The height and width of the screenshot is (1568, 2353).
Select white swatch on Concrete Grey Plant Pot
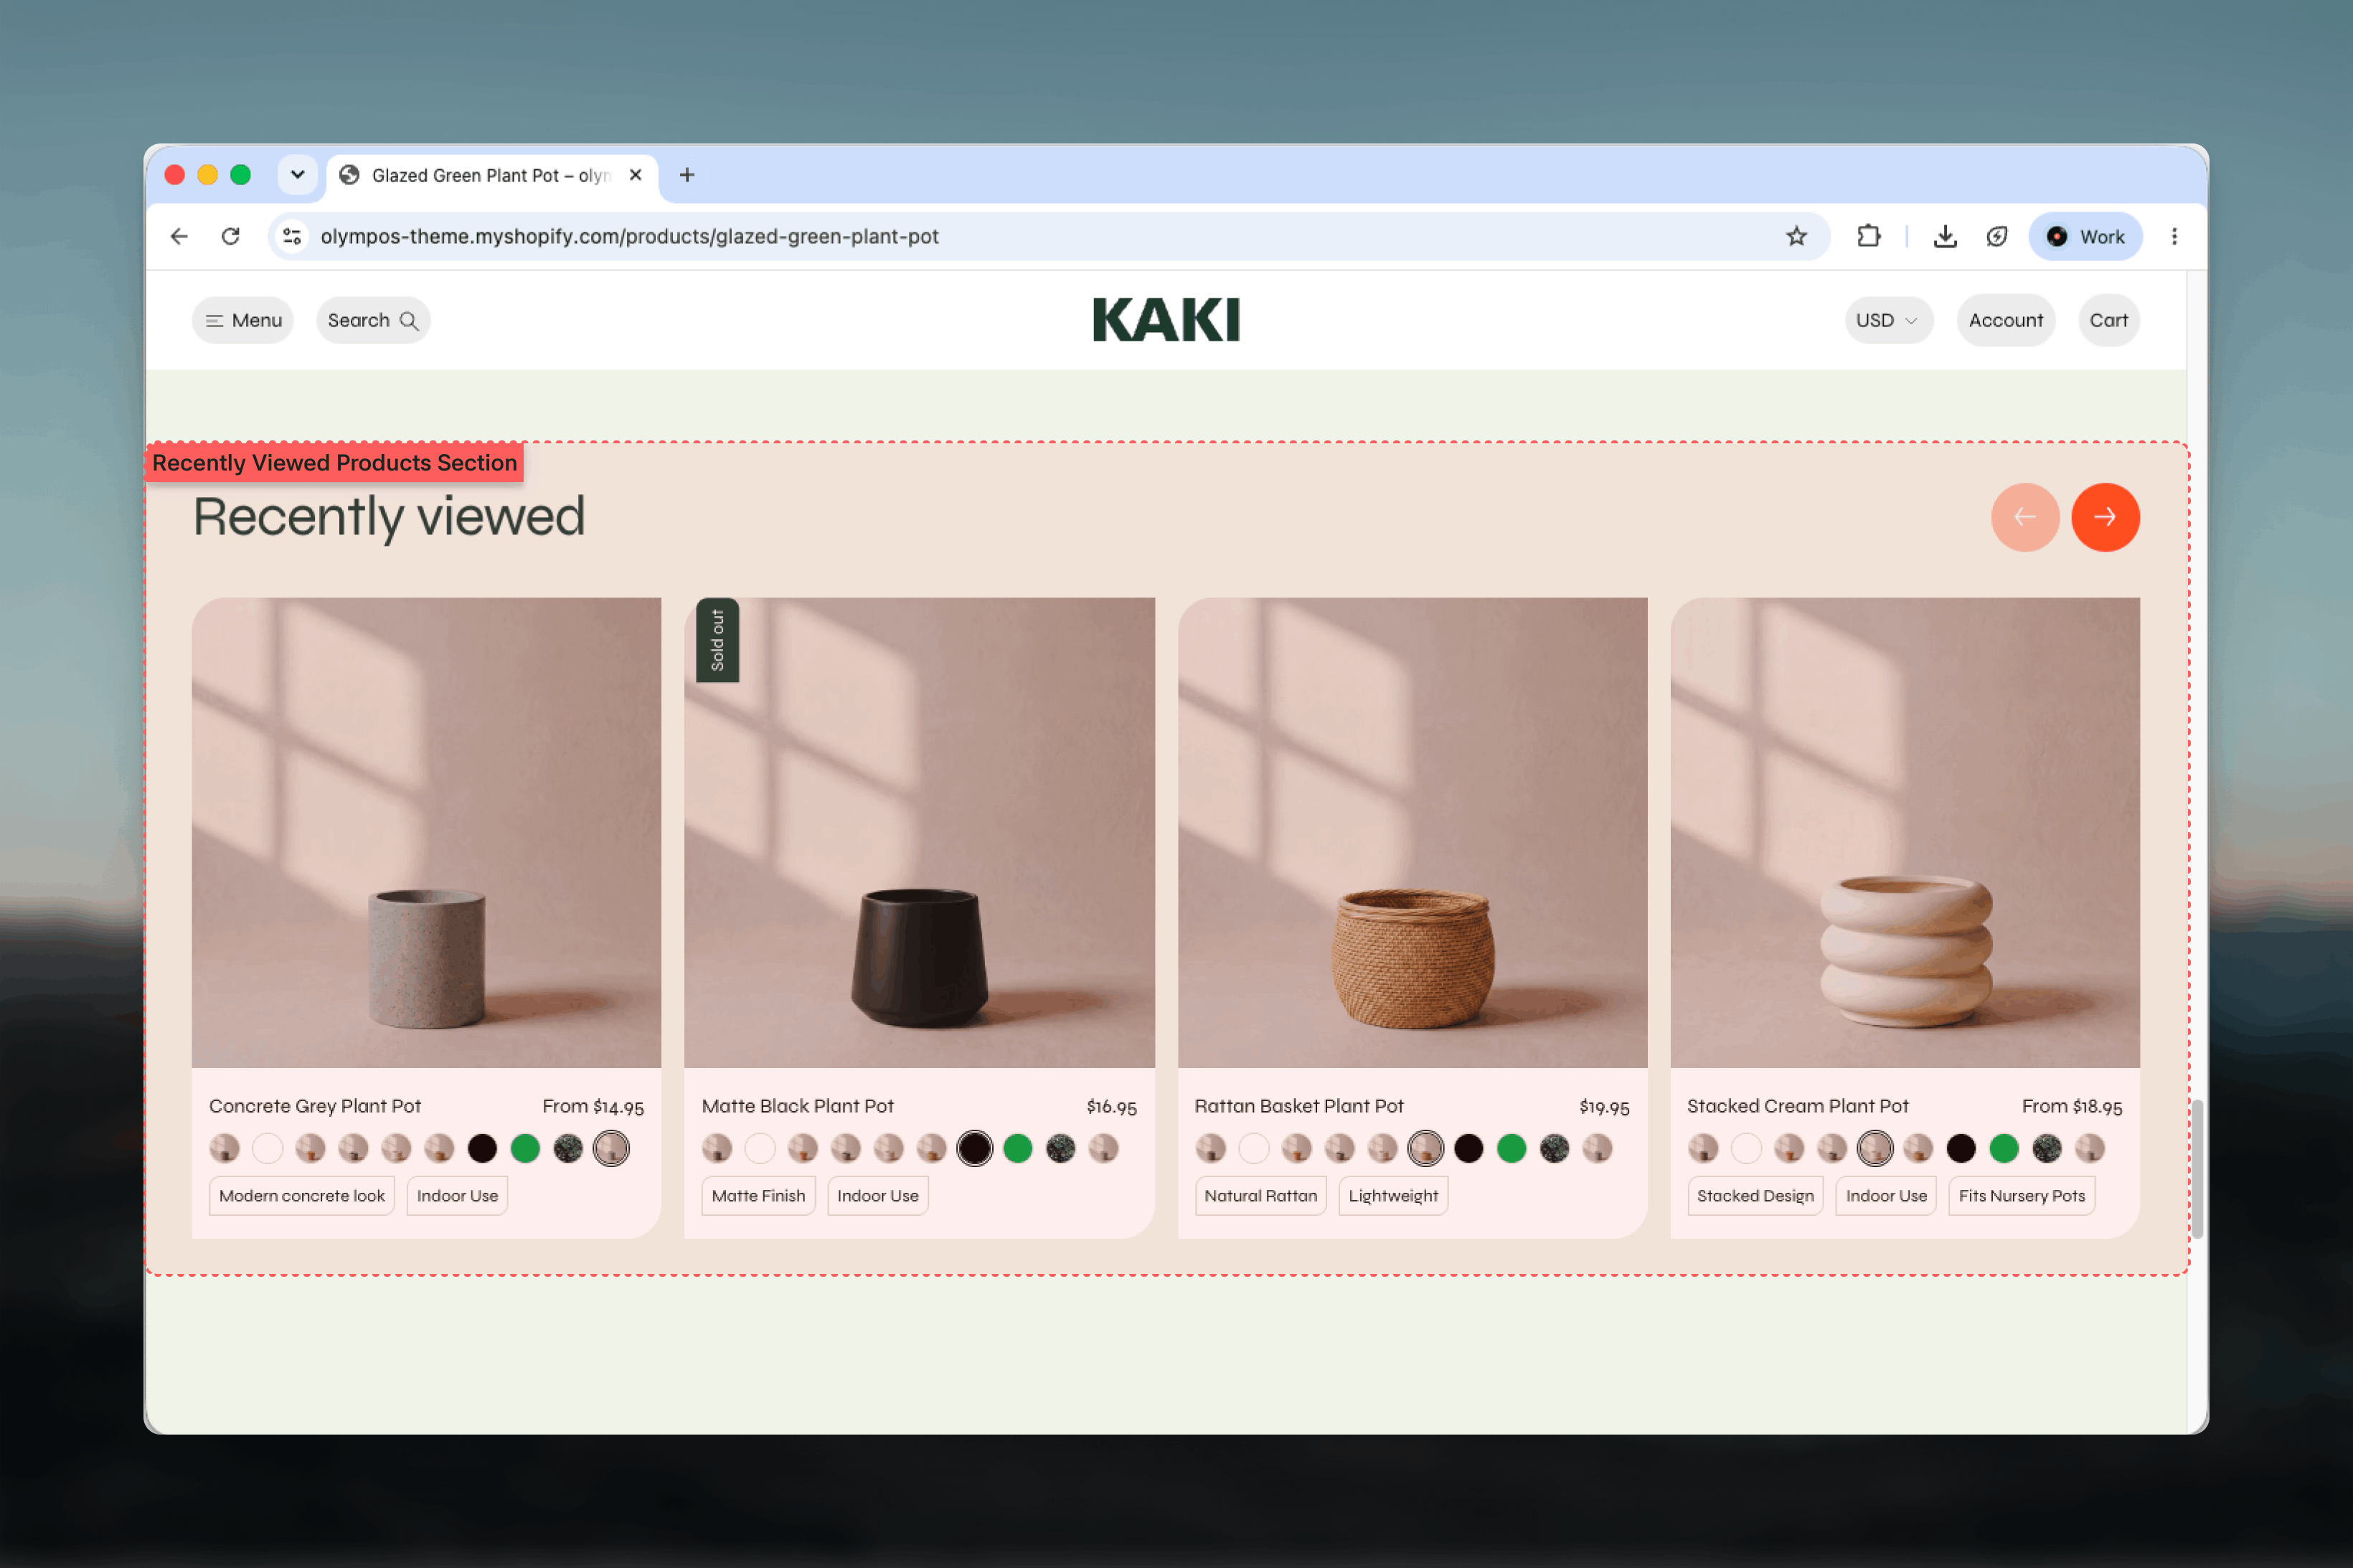click(267, 1148)
